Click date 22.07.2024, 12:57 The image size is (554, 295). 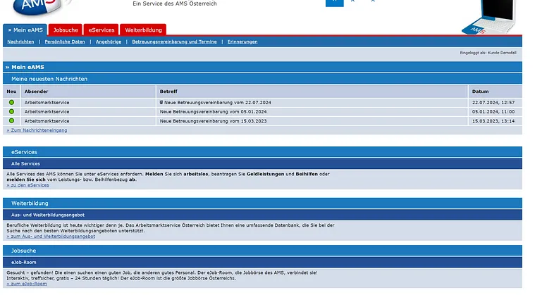(493, 102)
